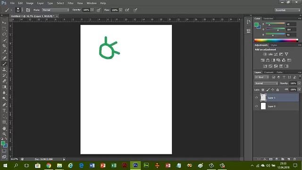
Task: Select the Zoom tool
Action: click(x=4, y=134)
